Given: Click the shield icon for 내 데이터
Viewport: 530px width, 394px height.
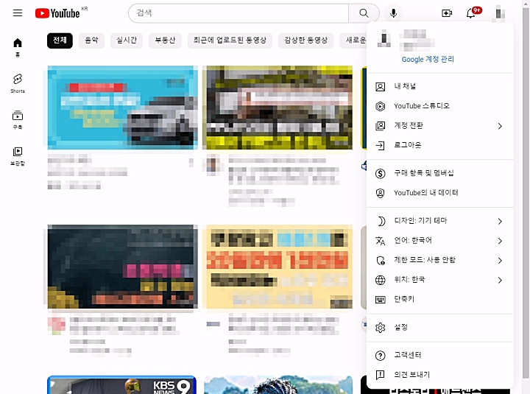Looking at the screenshot, I should point(381,193).
